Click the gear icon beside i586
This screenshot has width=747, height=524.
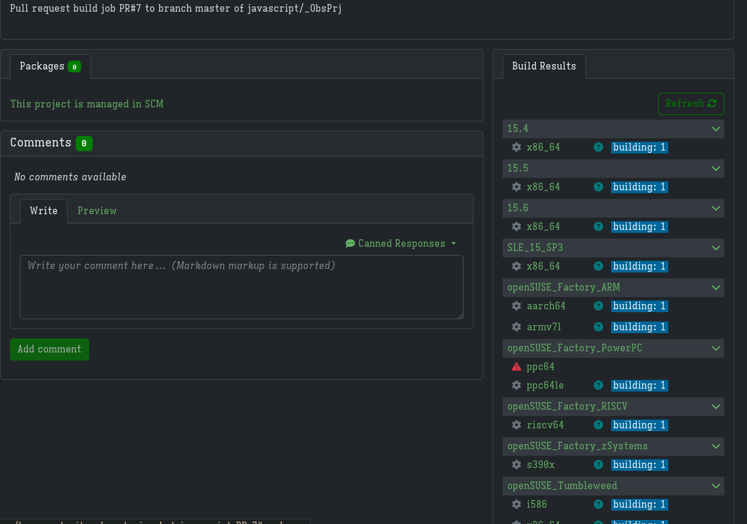(x=516, y=504)
